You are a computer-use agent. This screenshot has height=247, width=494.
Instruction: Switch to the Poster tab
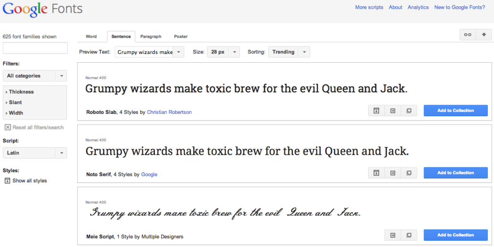point(181,37)
